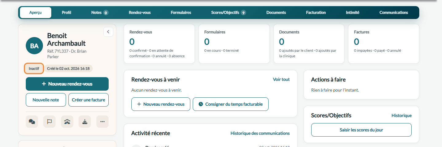442x147 pixels.
Task: Click 'Aucun rendez-vous à venir.' text
Action: point(157,90)
